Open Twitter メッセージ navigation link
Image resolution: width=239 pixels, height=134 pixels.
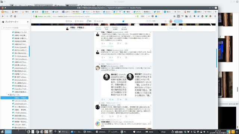click(x=99, y=21)
